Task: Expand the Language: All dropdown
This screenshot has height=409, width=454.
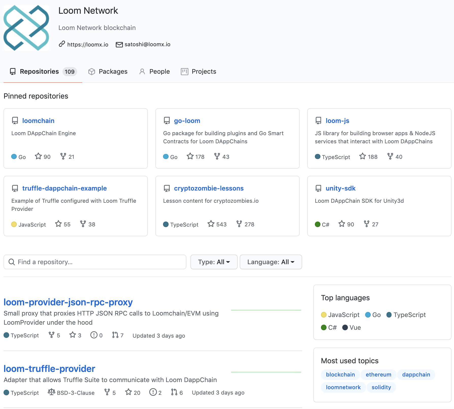Action: 271,262
